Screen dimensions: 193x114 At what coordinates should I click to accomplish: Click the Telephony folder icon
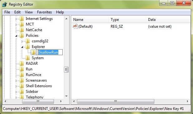[x=22, y=97]
